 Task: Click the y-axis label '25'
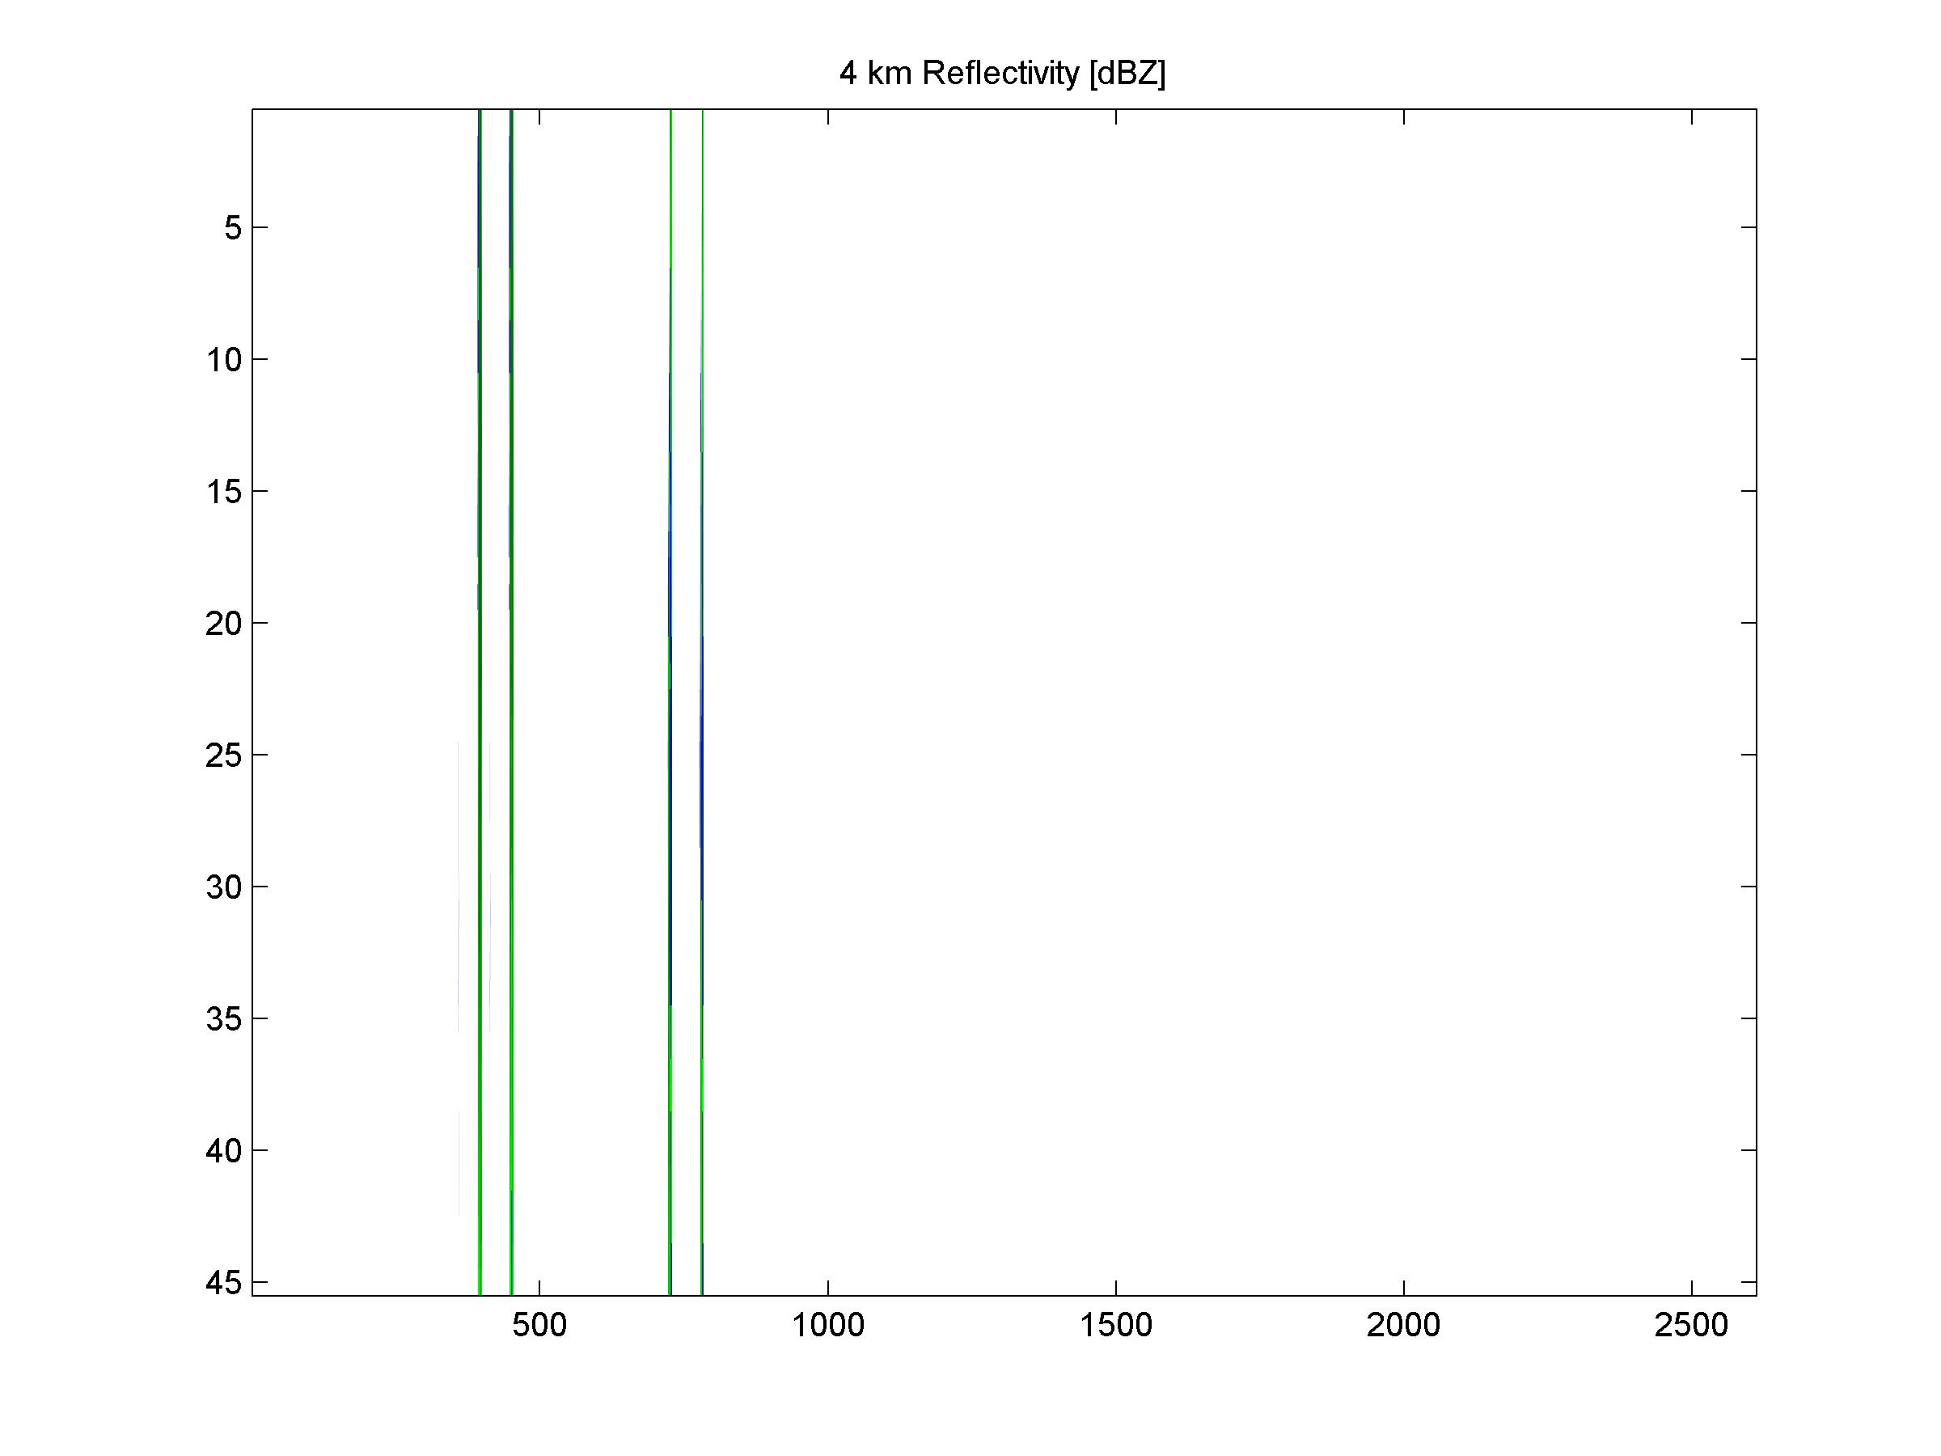click(224, 755)
